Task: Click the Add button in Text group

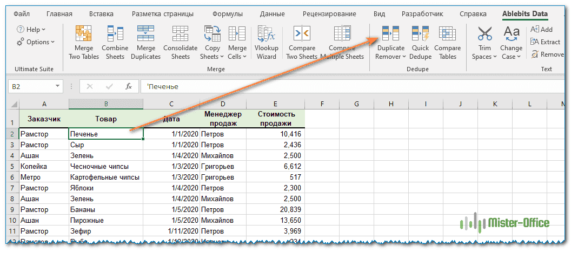Action: tap(542, 29)
